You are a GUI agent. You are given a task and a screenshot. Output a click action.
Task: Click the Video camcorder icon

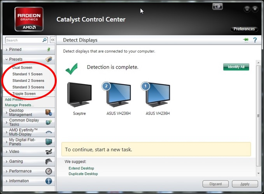point(49,152)
